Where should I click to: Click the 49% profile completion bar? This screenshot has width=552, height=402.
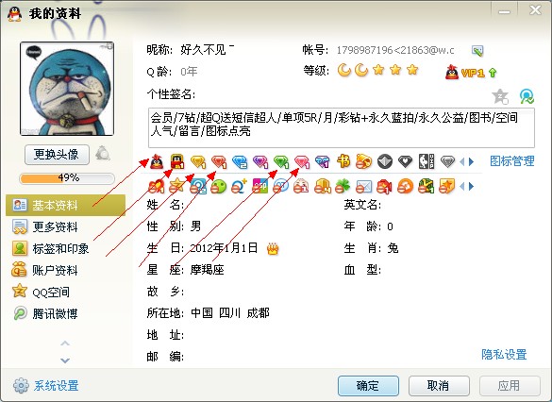[x=67, y=178]
